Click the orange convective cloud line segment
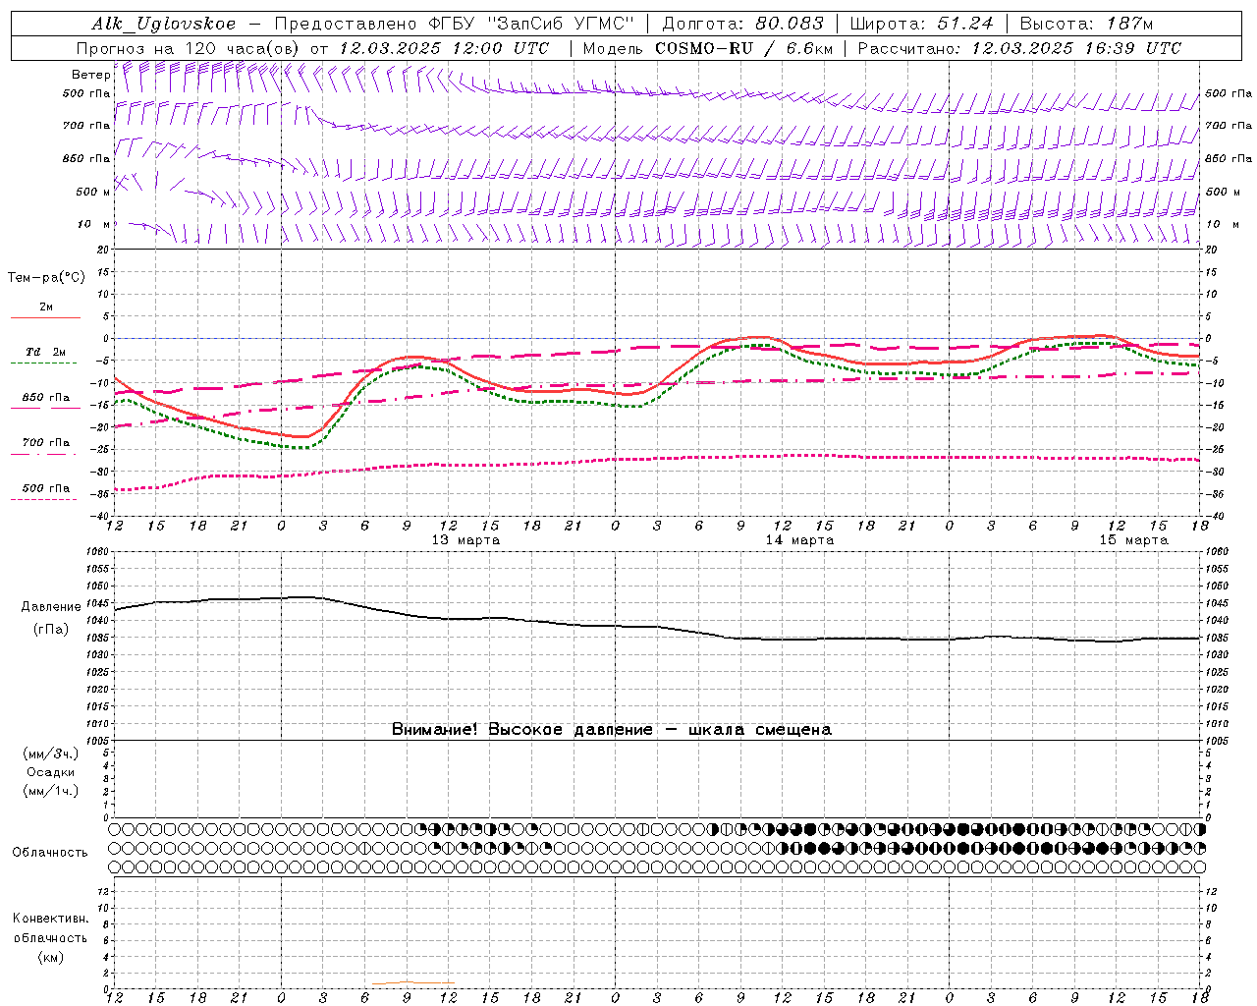 tap(413, 982)
